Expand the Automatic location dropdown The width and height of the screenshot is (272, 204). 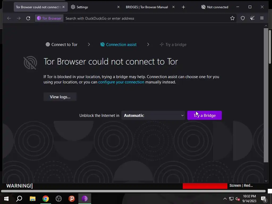[x=154, y=115]
